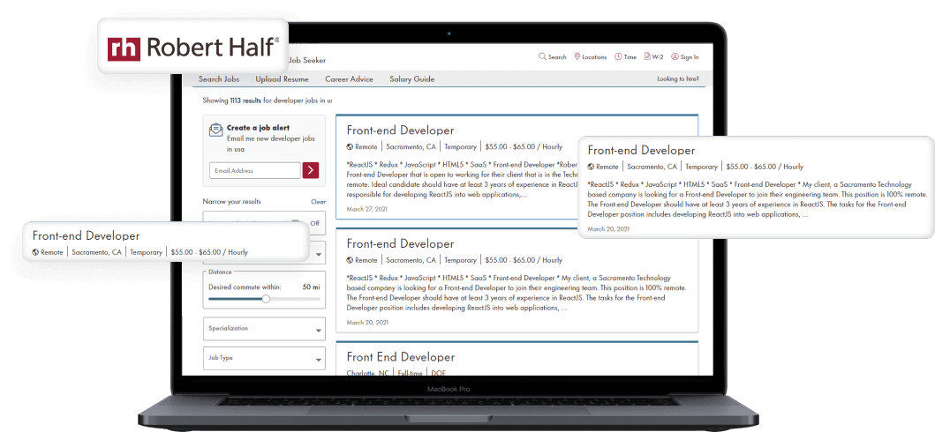Follow the 'Looking to hire?' link

678,79
